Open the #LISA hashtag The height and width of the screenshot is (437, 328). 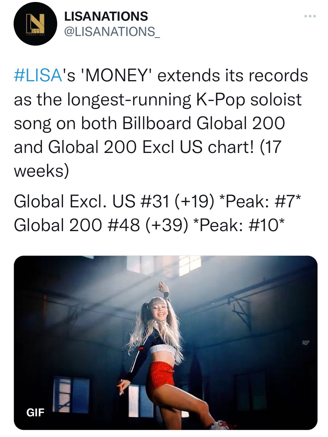(38, 75)
